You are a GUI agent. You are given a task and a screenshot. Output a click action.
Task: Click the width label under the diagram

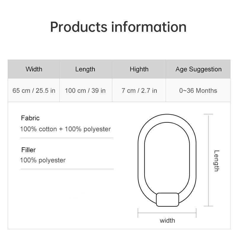(x=167, y=221)
